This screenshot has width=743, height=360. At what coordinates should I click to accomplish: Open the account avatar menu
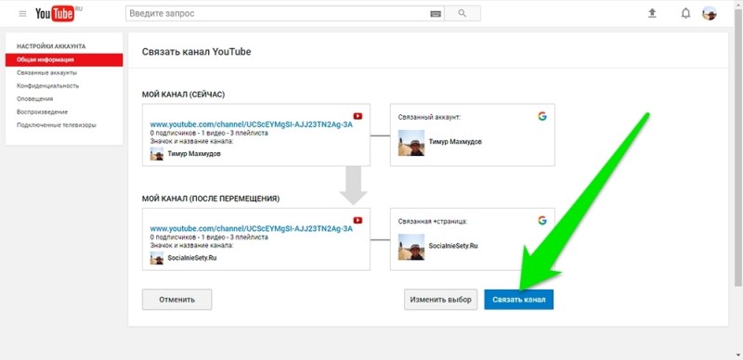point(710,13)
